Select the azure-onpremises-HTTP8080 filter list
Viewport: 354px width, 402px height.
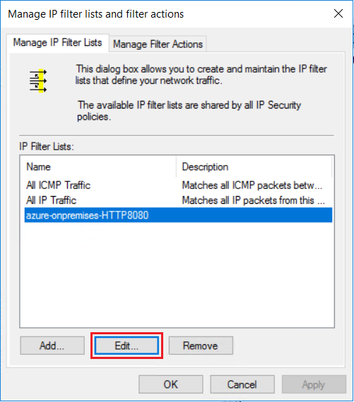pos(178,215)
